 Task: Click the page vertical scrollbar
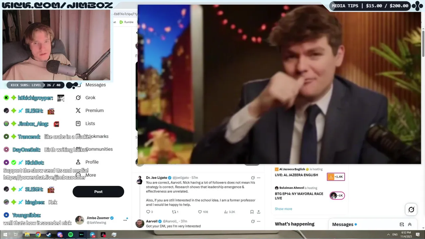[423, 43]
